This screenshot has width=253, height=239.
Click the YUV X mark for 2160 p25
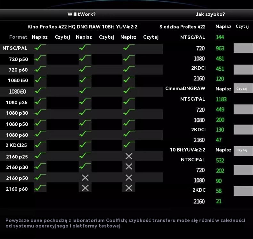pos(129,156)
